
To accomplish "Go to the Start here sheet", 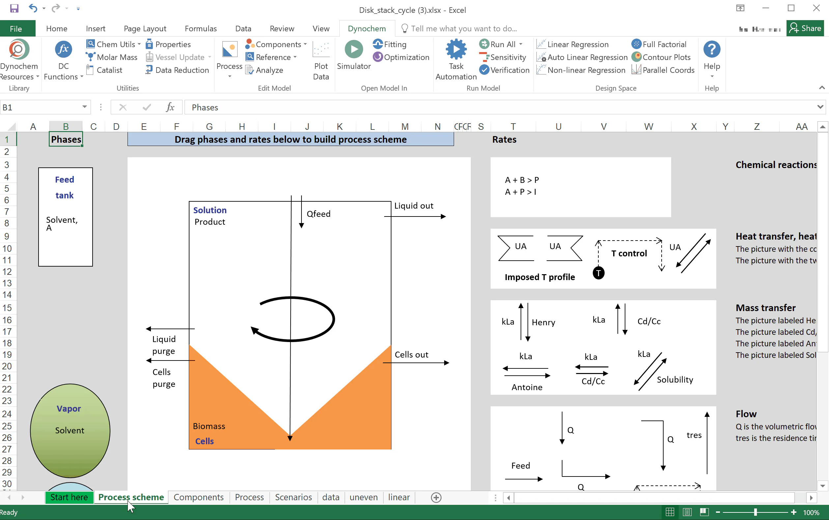I will point(69,497).
